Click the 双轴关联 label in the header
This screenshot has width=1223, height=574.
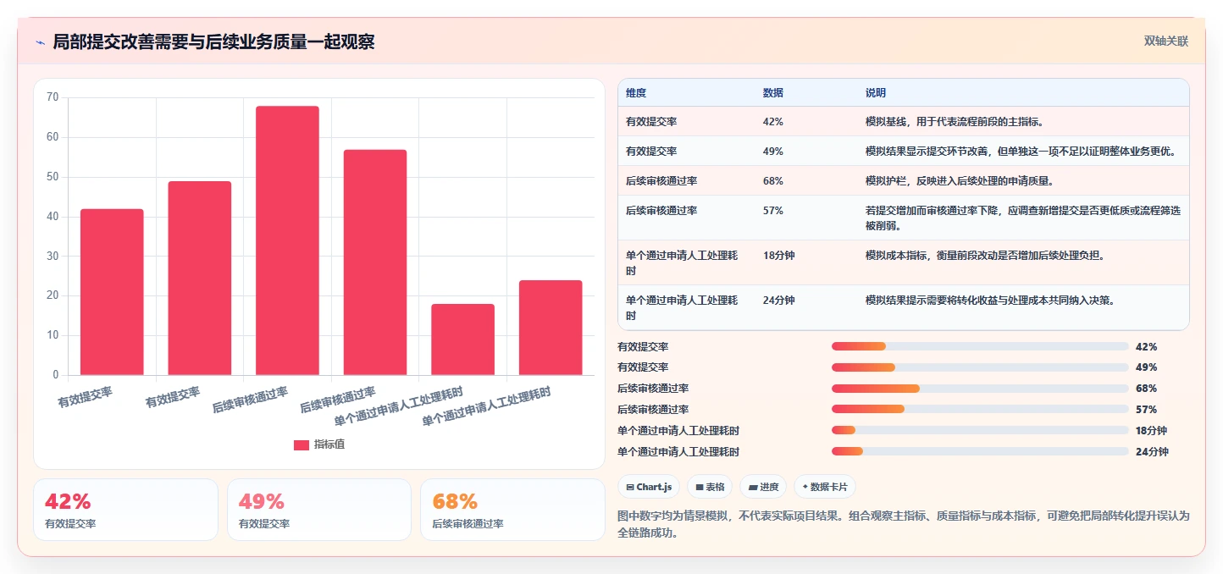click(1166, 41)
